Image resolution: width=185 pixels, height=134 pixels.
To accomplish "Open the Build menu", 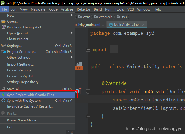I will 98,9.
